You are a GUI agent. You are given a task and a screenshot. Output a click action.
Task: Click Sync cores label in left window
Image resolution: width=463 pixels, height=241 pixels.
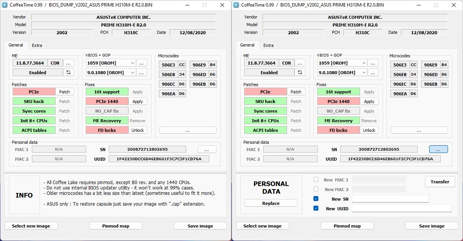click(34, 111)
